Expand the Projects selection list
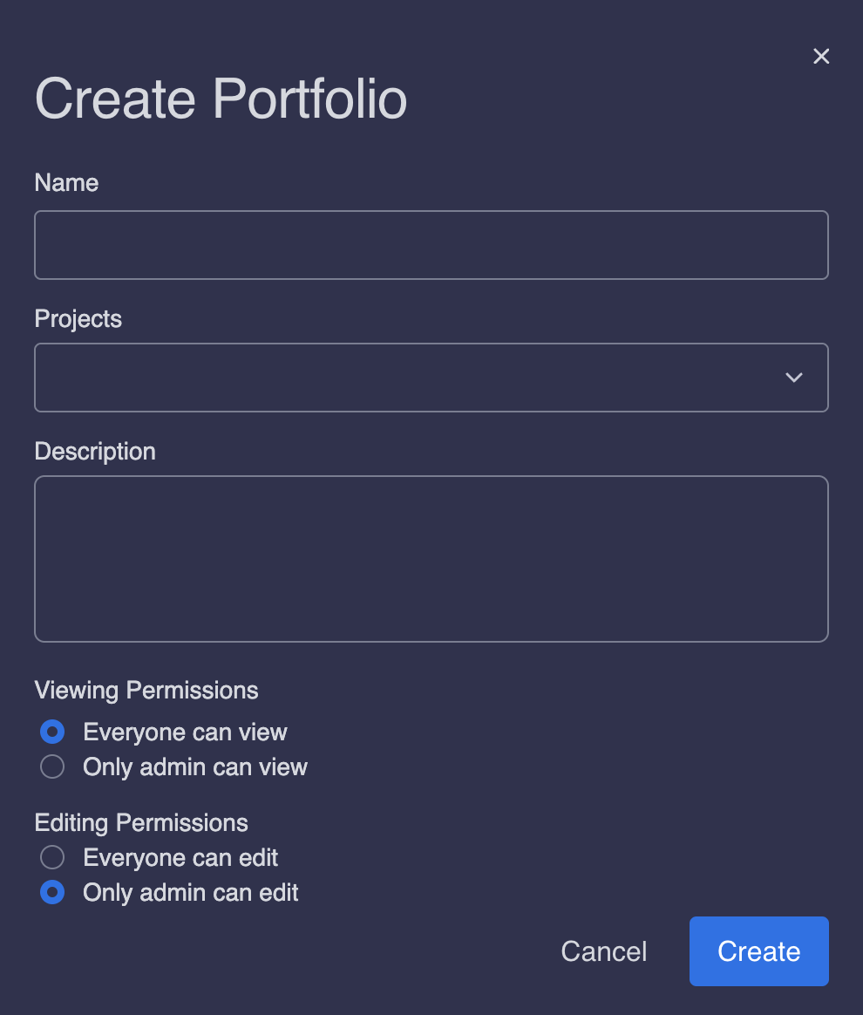This screenshot has height=1015, width=863. tap(793, 377)
